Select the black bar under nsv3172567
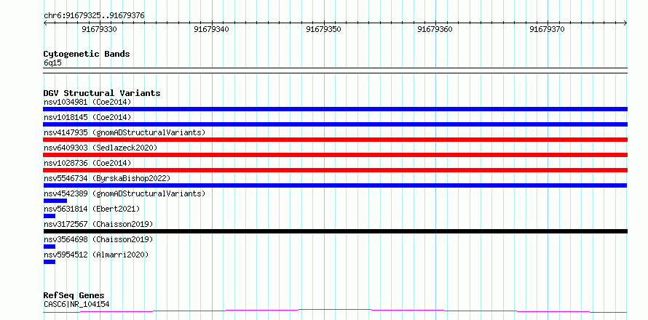The width and height of the screenshot is (648, 320). (x=335, y=231)
